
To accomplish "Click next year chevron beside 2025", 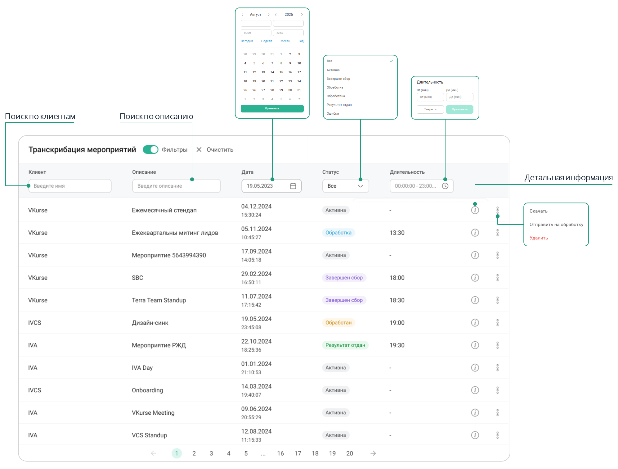I will click(302, 15).
